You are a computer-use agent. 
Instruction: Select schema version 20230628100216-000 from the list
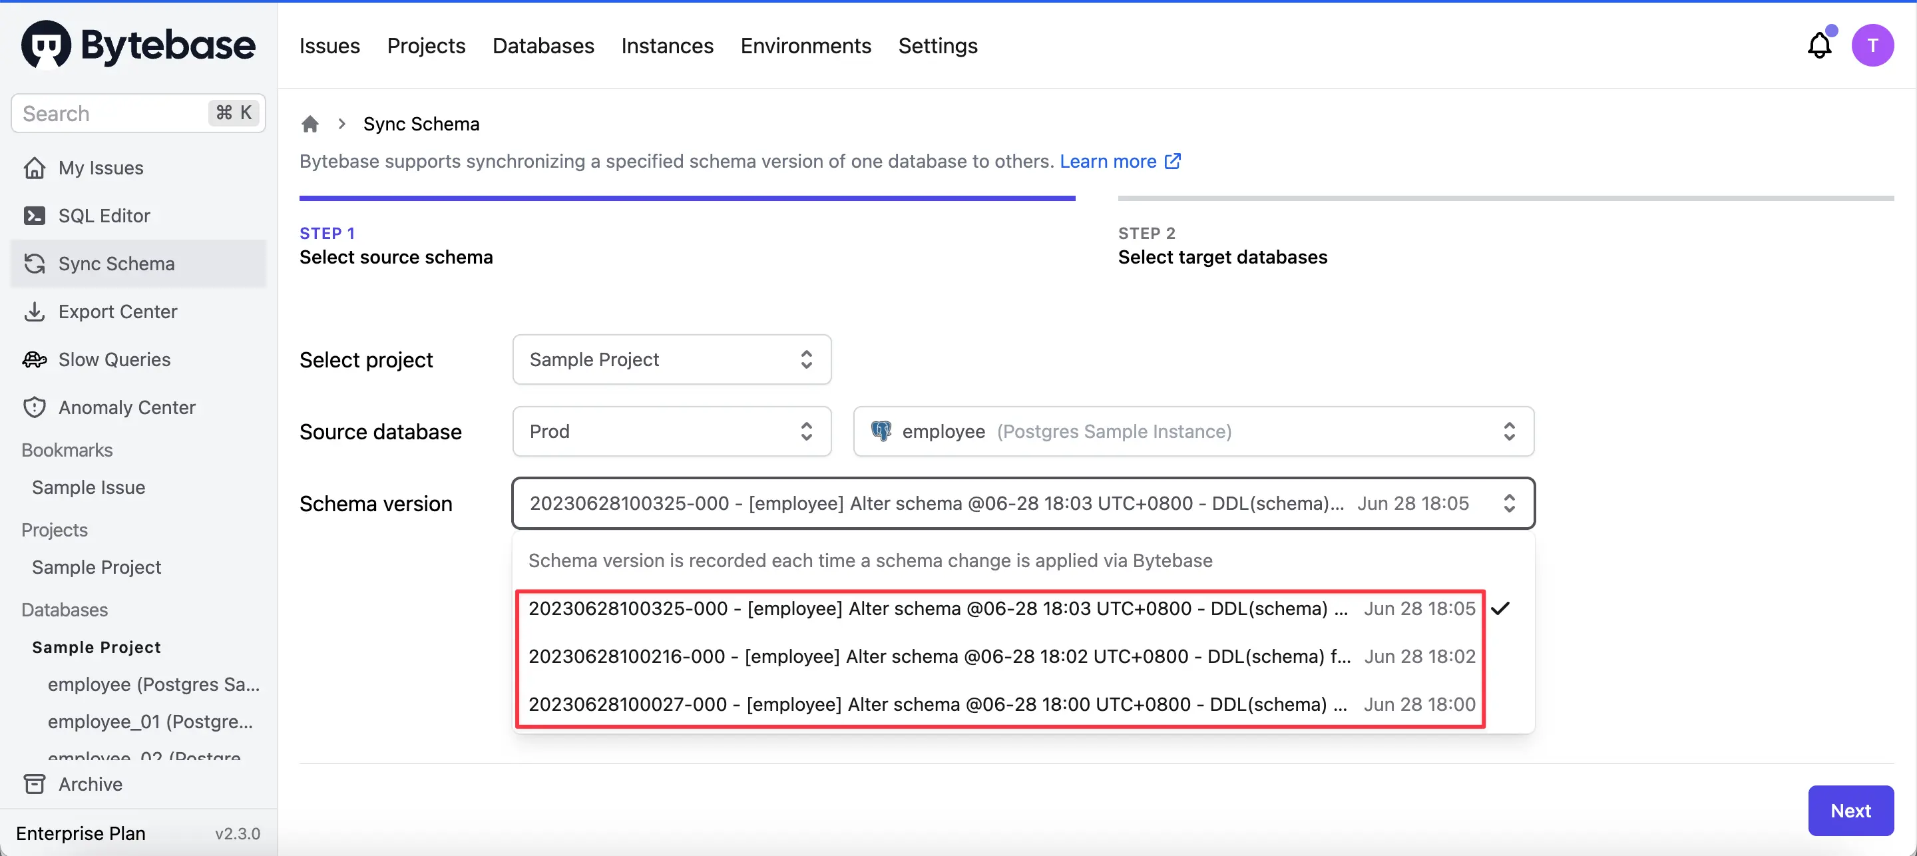click(938, 656)
